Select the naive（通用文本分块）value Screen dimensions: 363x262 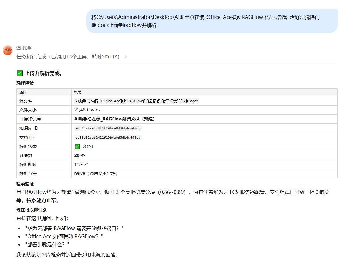tap(96, 173)
